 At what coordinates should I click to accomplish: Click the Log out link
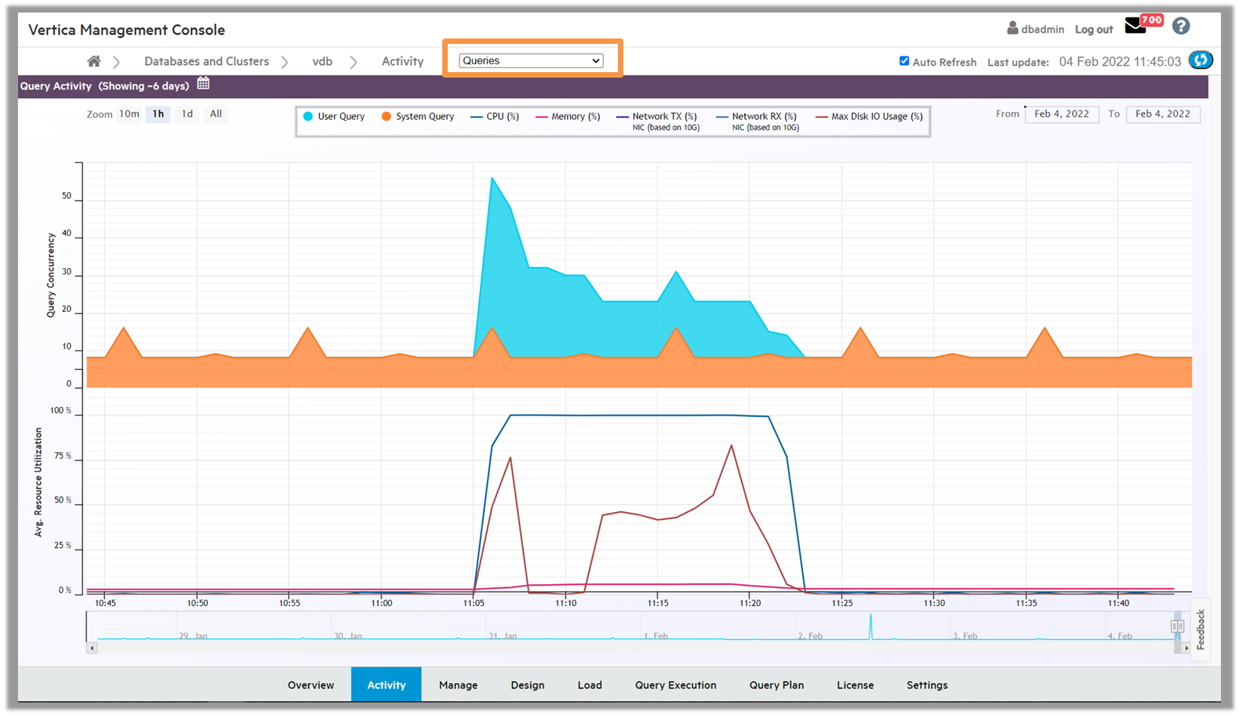[x=1093, y=30]
